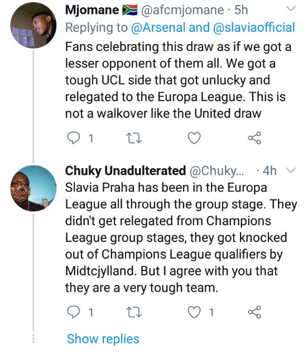
Task: Retweet Chuky Unadulterated's tweet
Action: pos(134,312)
